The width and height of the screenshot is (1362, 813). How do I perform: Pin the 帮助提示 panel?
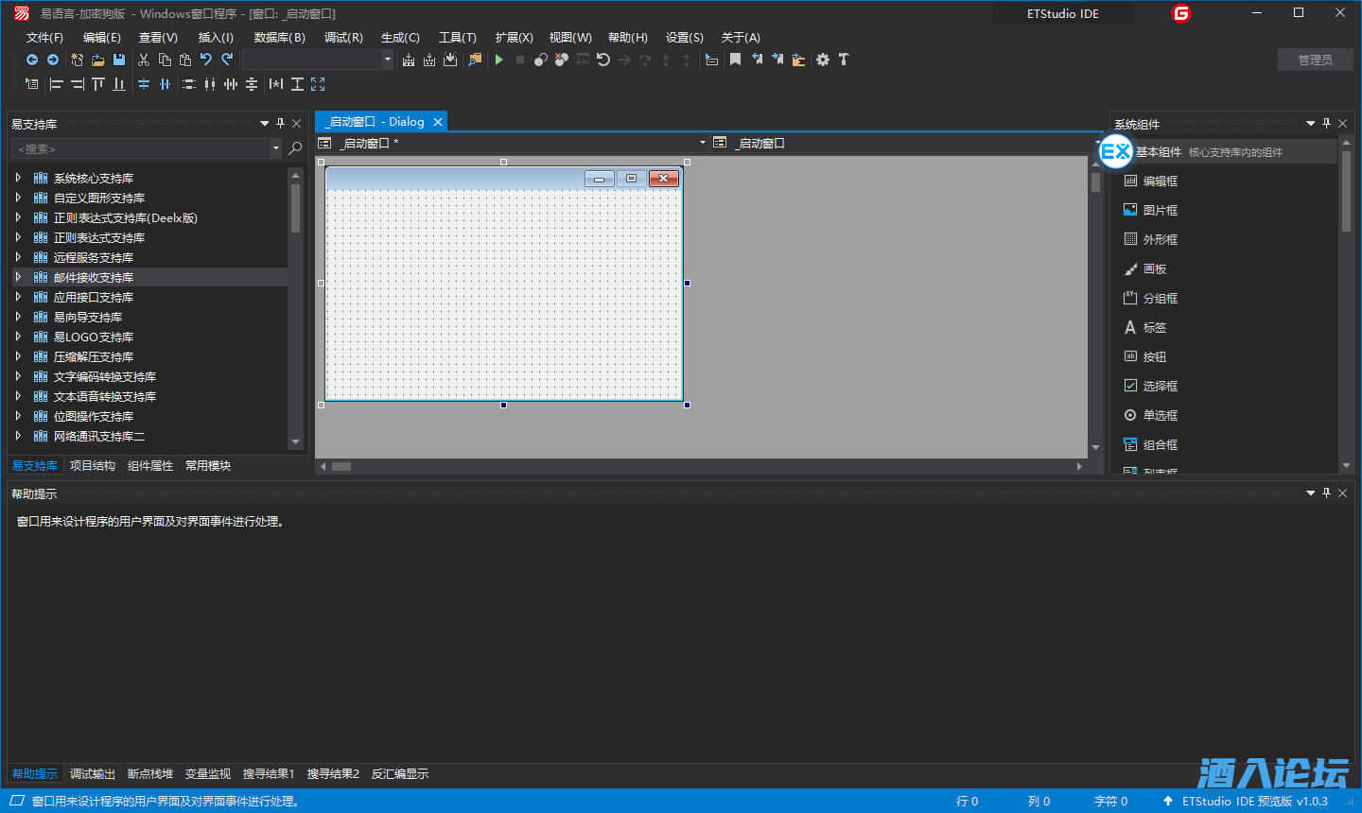coord(1326,493)
